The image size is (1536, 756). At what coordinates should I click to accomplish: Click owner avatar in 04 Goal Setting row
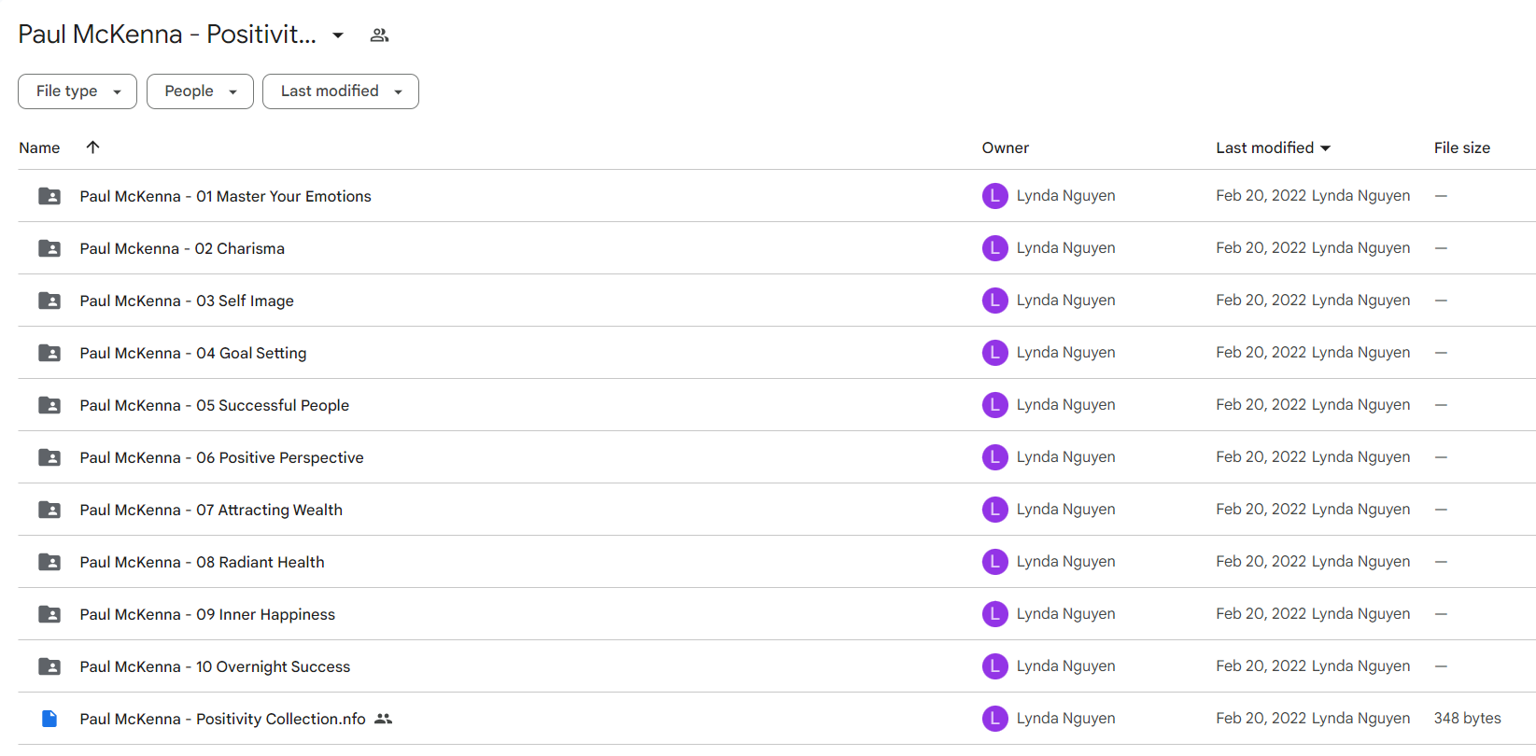[995, 353]
